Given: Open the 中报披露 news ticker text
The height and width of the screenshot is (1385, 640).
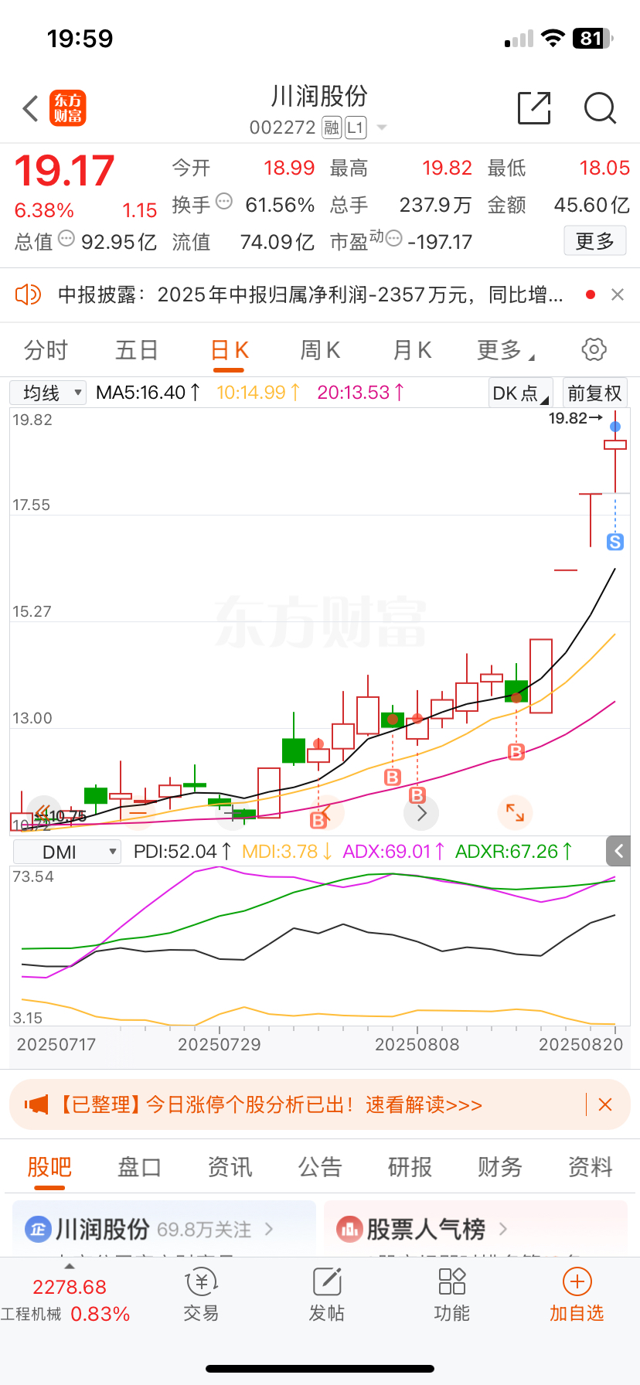Looking at the screenshot, I should coord(311,294).
